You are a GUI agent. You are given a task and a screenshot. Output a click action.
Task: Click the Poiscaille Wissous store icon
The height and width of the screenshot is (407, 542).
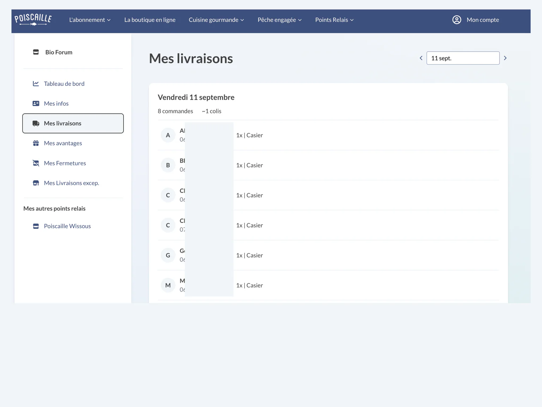coord(36,226)
